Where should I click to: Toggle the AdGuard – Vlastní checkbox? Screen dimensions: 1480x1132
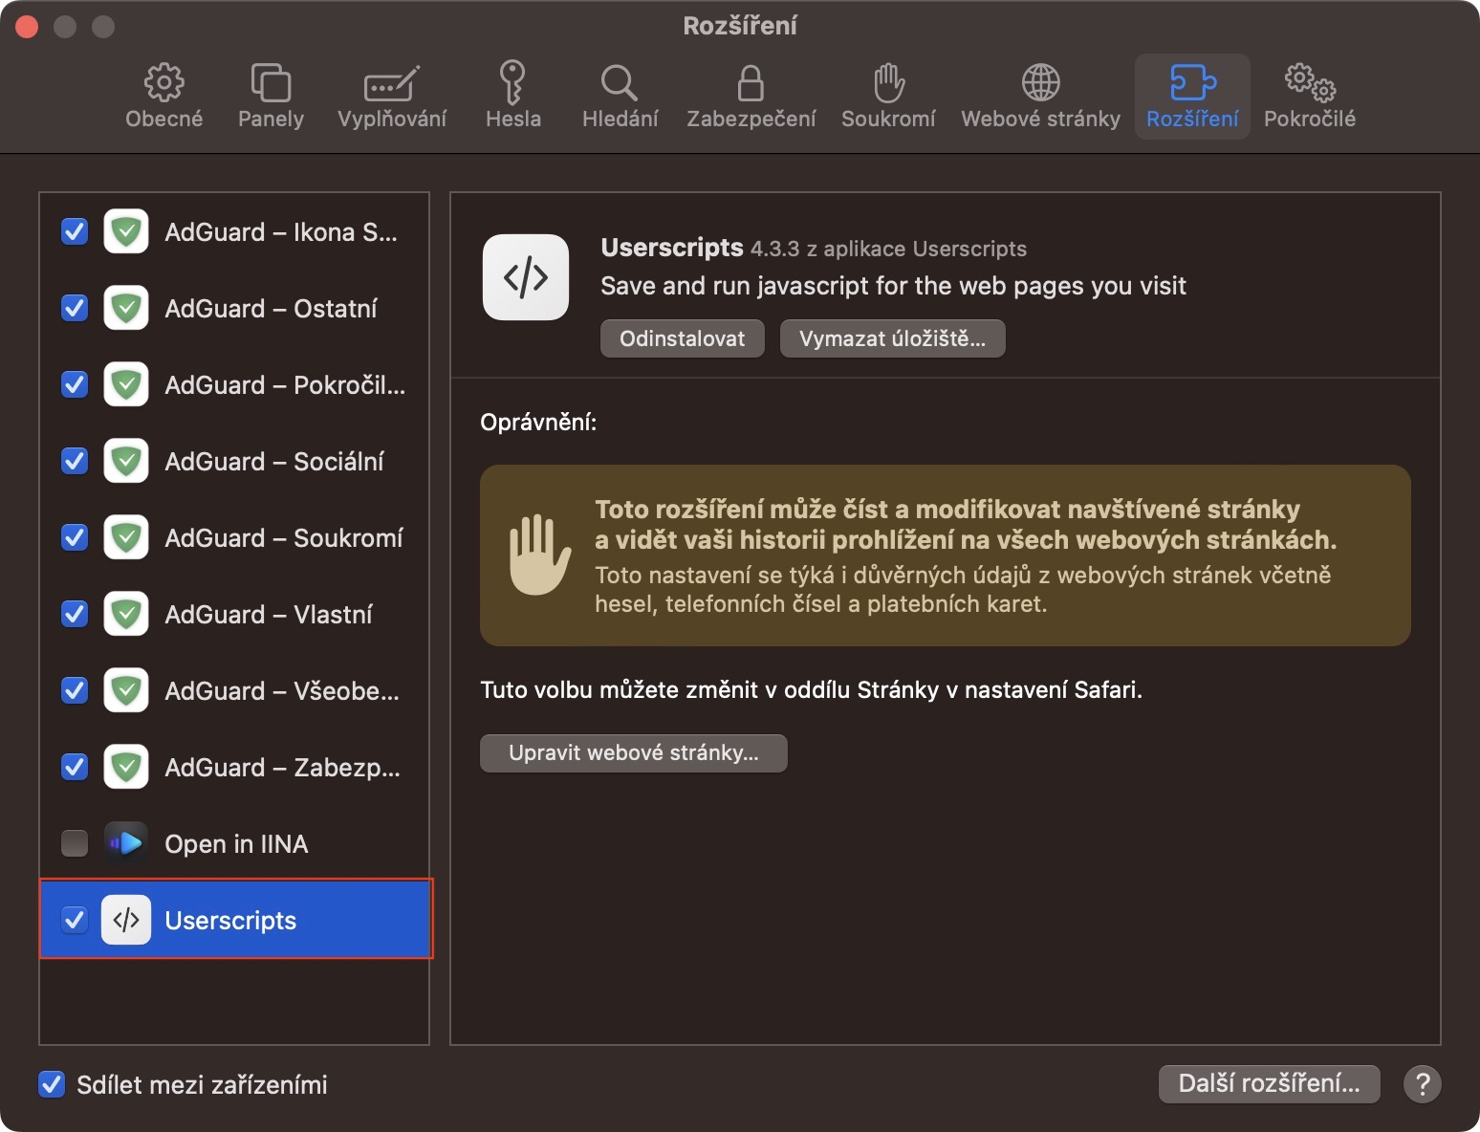(75, 614)
